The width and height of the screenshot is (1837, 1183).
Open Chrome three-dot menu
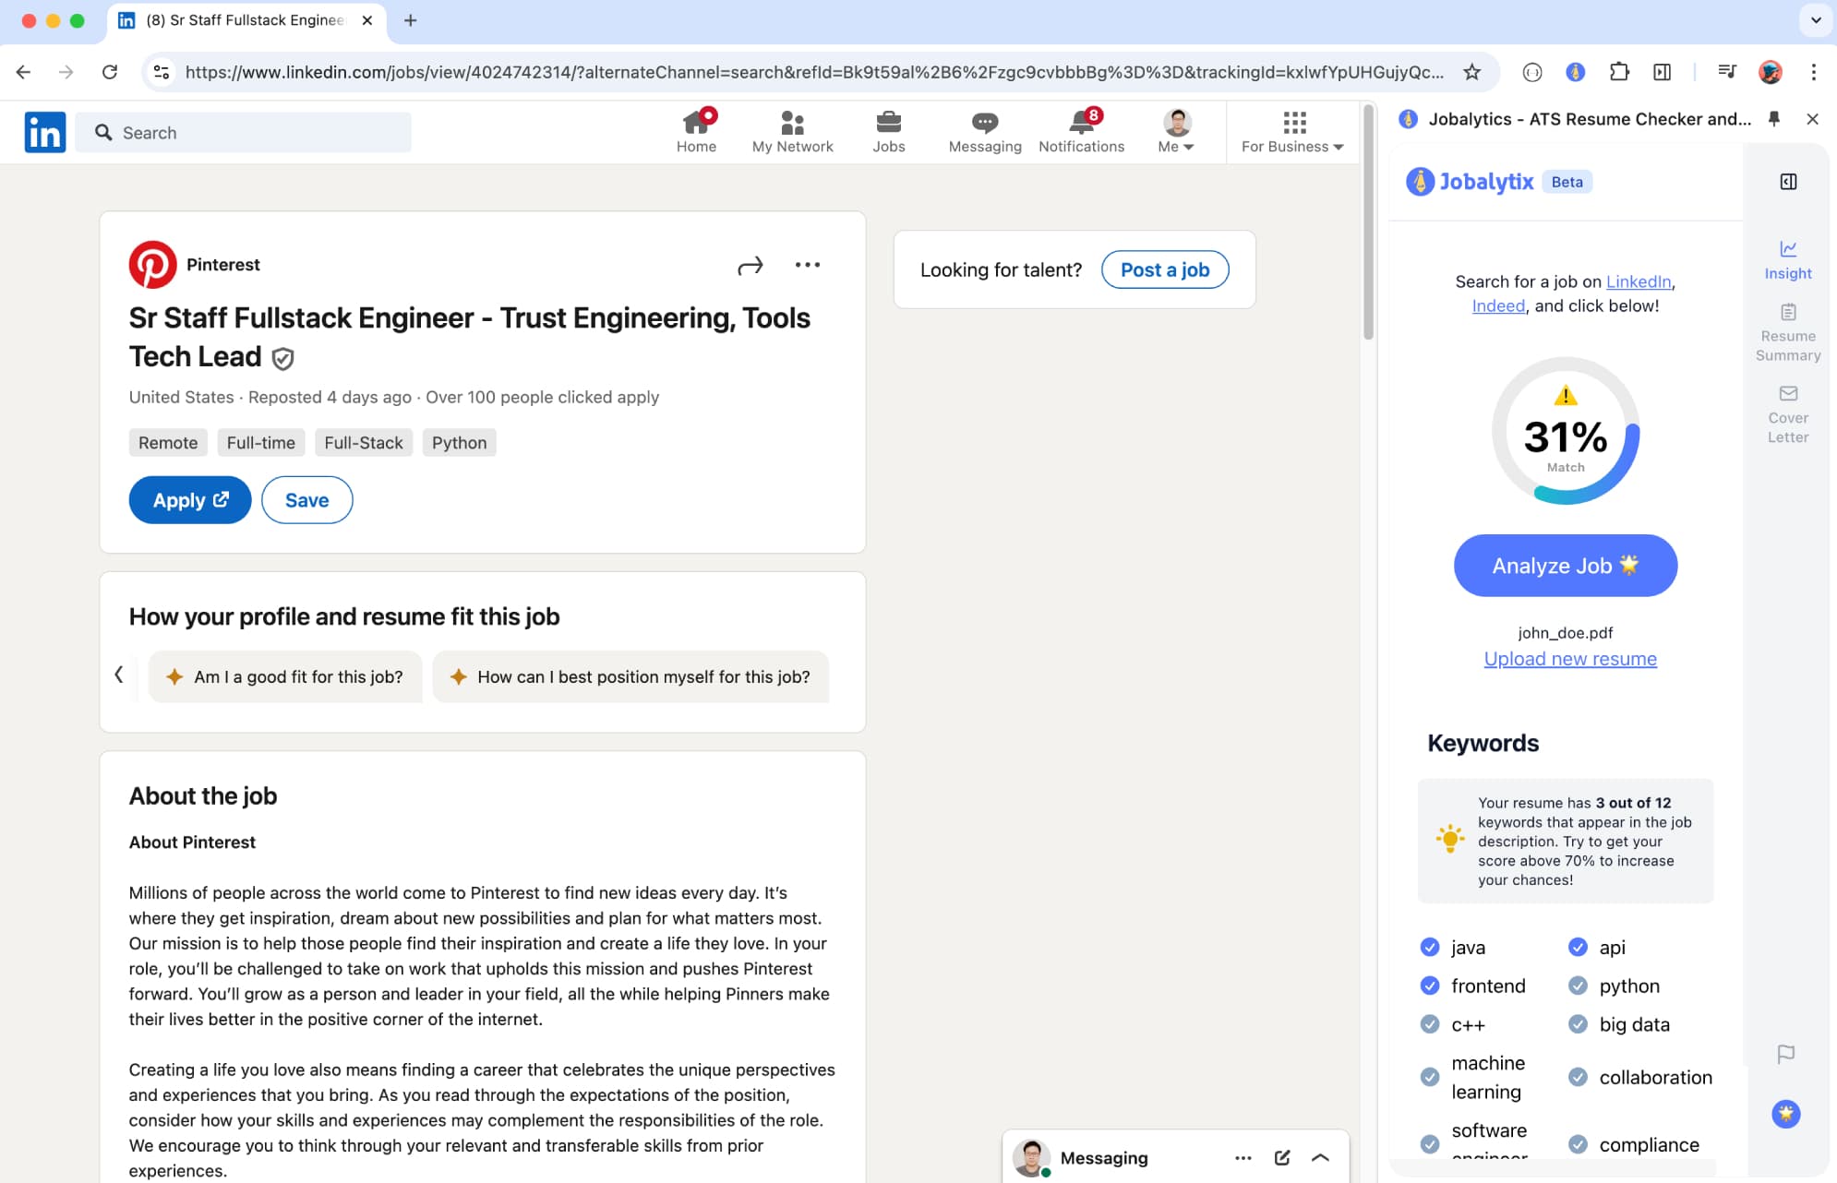coord(1814,72)
